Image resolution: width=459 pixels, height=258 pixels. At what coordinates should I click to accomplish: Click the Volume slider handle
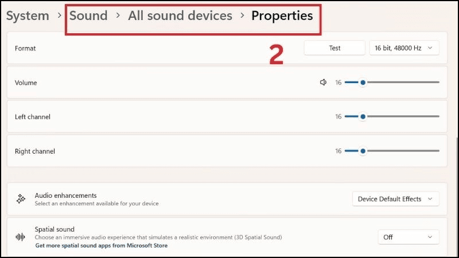(363, 83)
